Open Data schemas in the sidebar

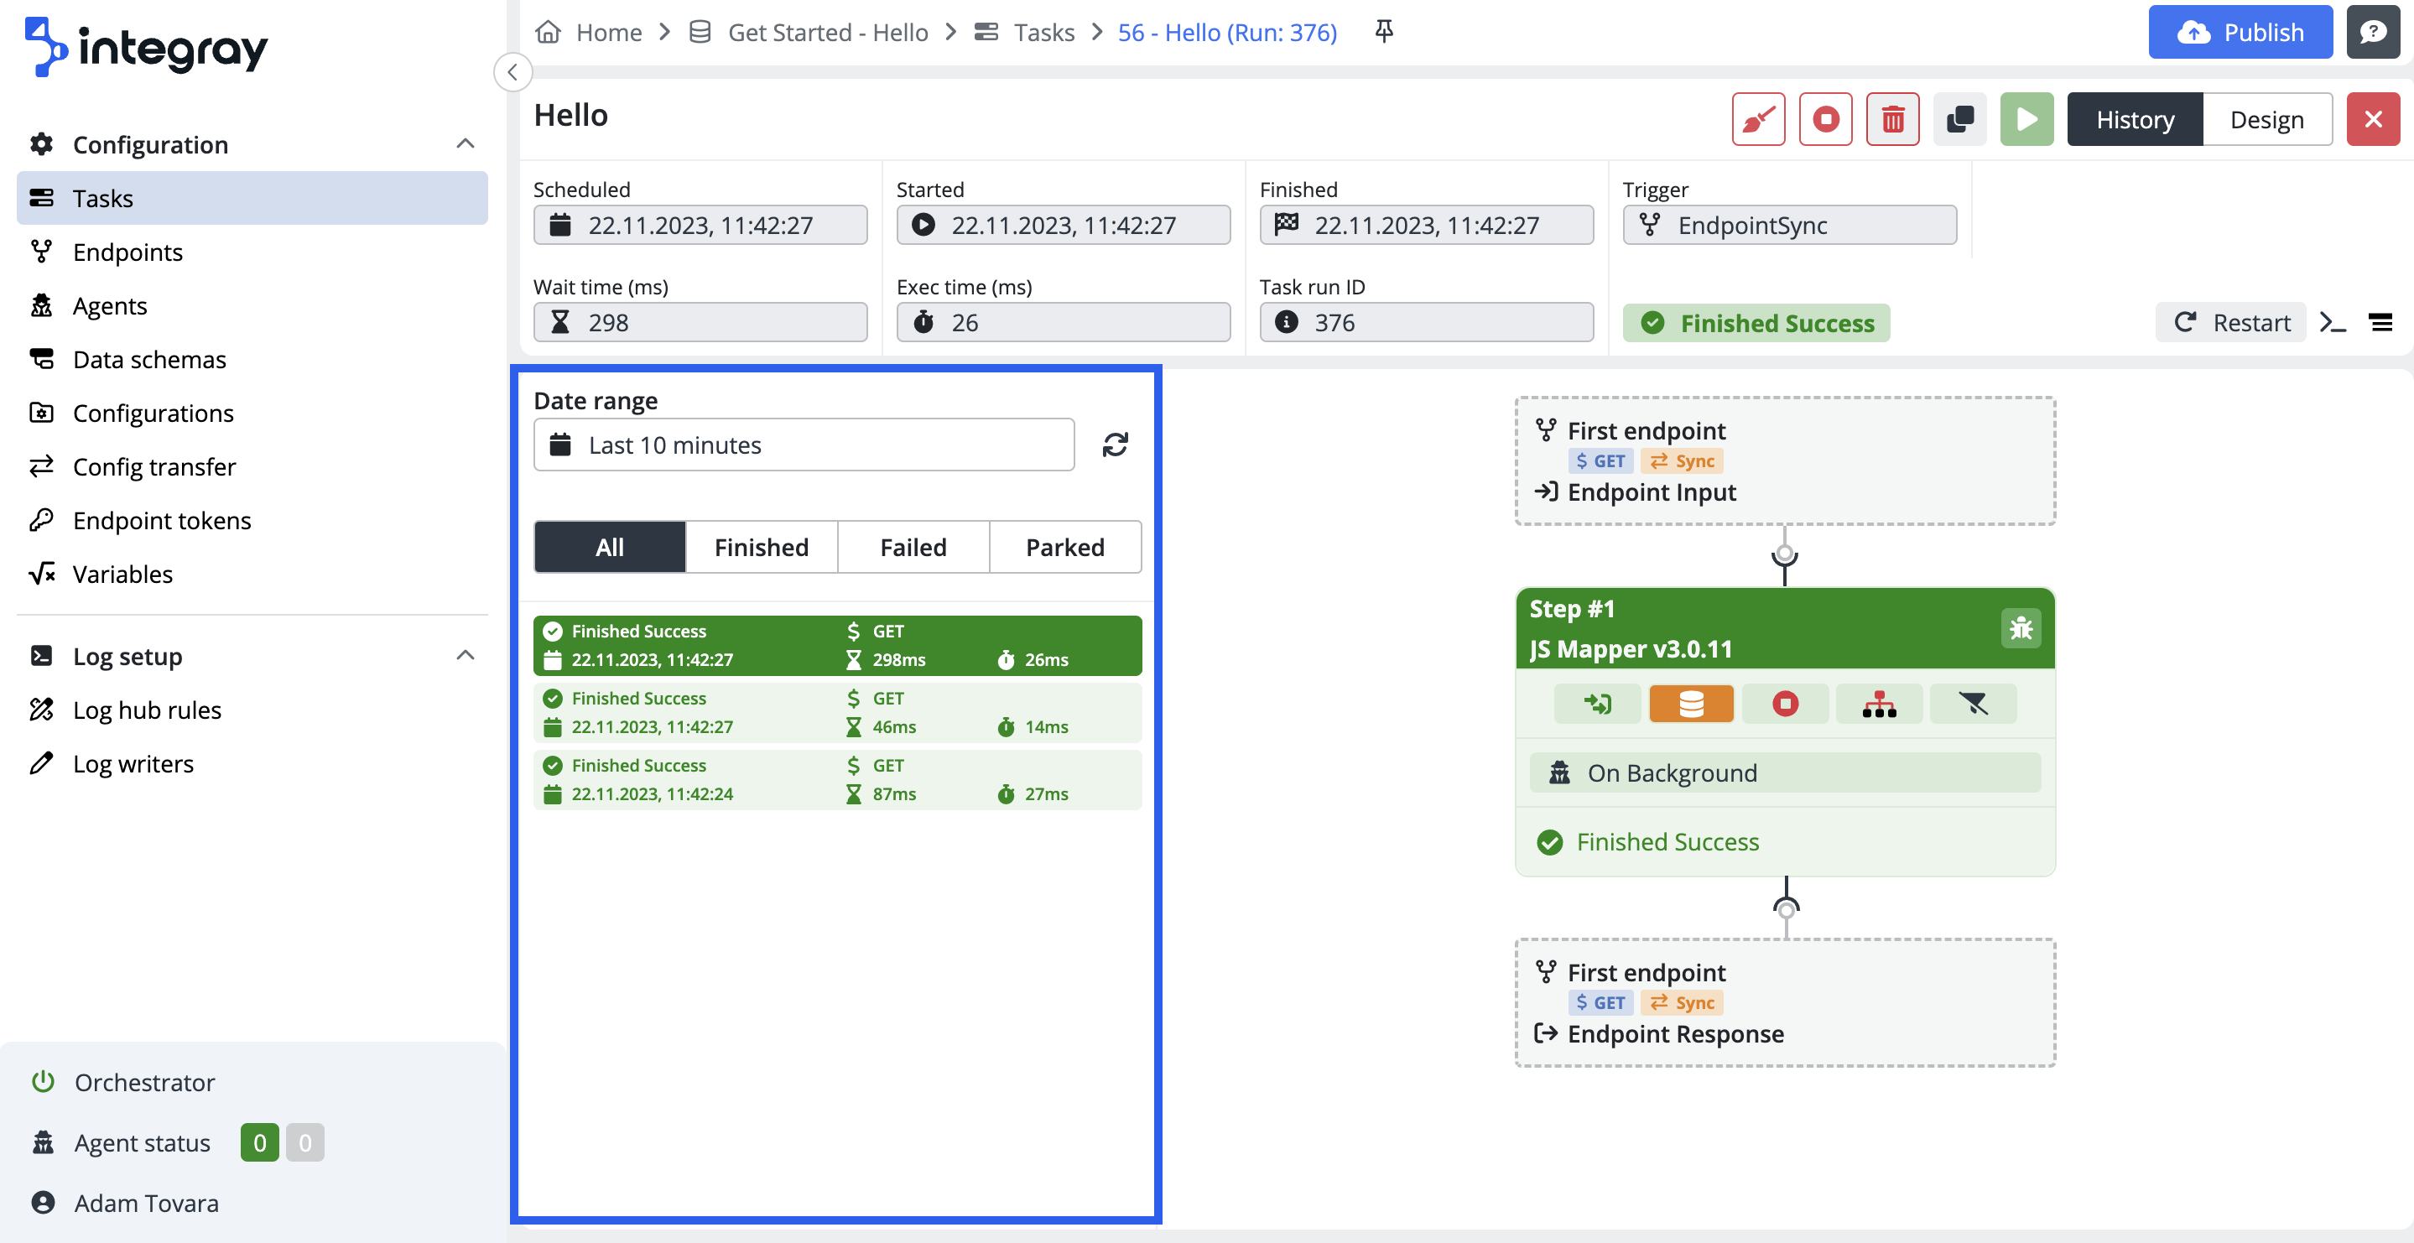(149, 359)
